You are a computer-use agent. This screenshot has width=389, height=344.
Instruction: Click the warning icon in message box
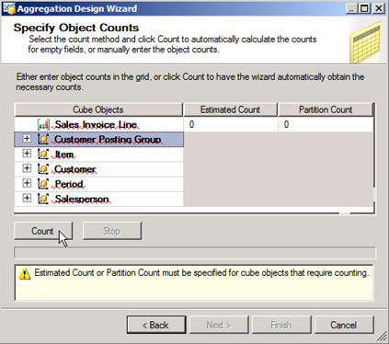25,273
